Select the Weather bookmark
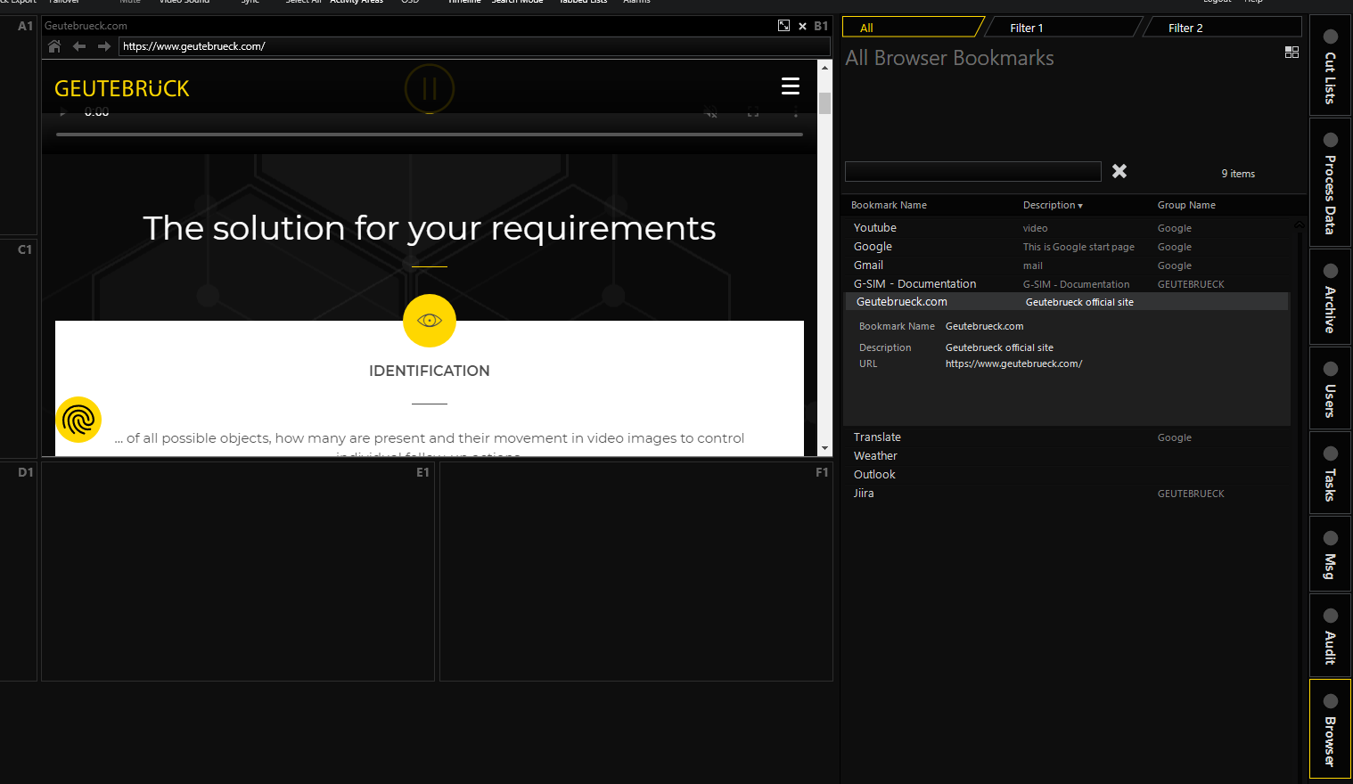1353x784 pixels. click(x=1067, y=456)
